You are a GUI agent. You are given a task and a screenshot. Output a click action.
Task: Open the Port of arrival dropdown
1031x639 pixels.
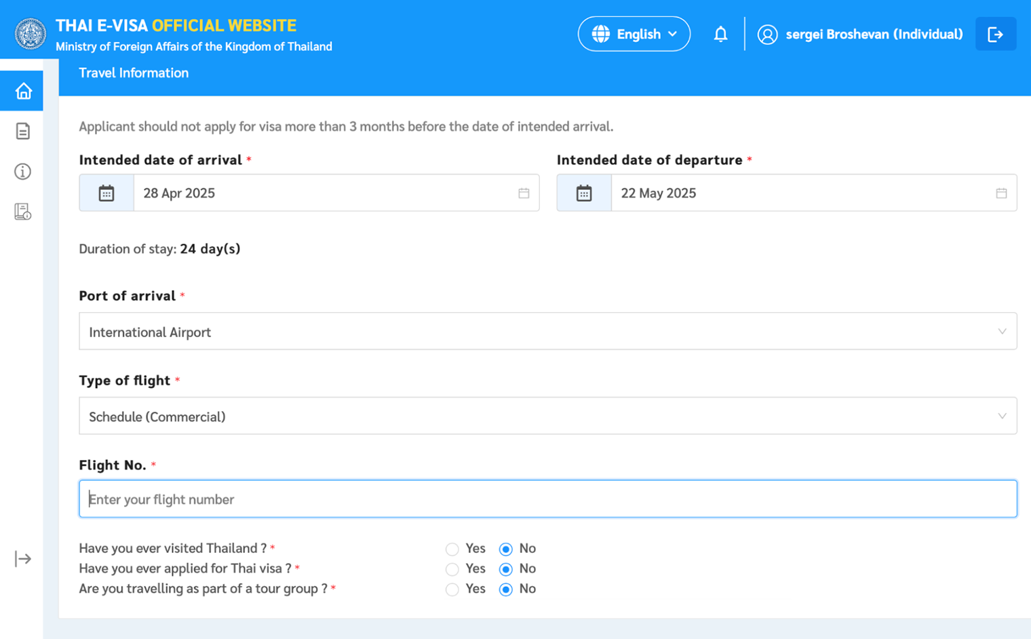coord(548,331)
